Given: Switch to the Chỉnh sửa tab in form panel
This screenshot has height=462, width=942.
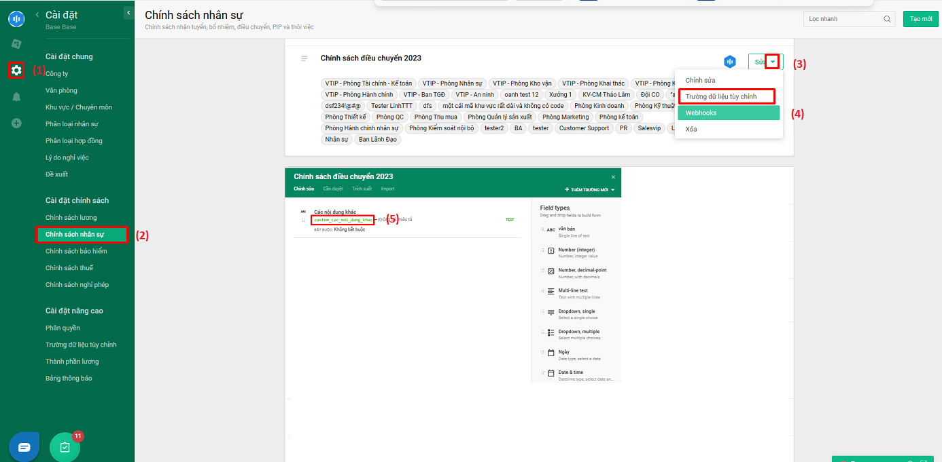Looking at the screenshot, I should (x=304, y=189).
